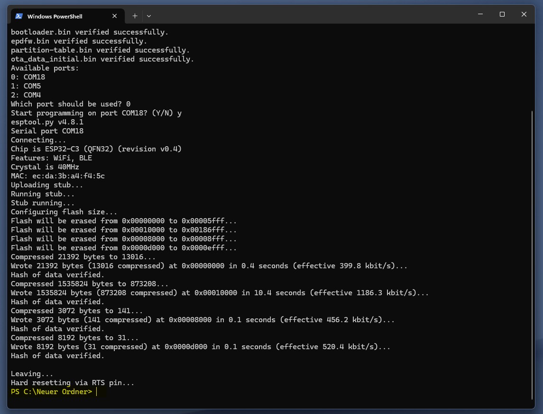
Task: Click the 'Leaving...' line
Action: click(x=32, y=374)
